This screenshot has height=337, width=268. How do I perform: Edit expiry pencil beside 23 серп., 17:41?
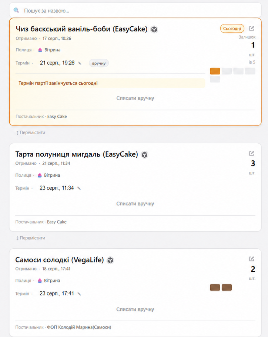tap(79, 294)
